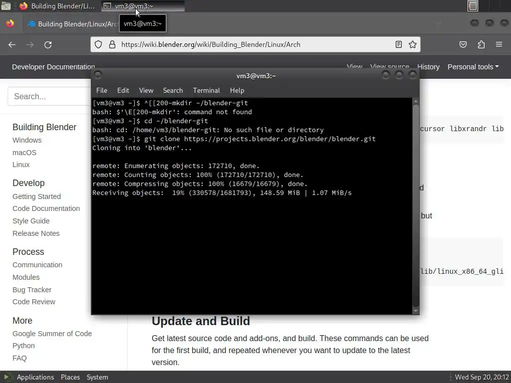The height and width of the screenshot is (383, 511).
Task: Open the Modules sidebar link
Action: [26, 277]
